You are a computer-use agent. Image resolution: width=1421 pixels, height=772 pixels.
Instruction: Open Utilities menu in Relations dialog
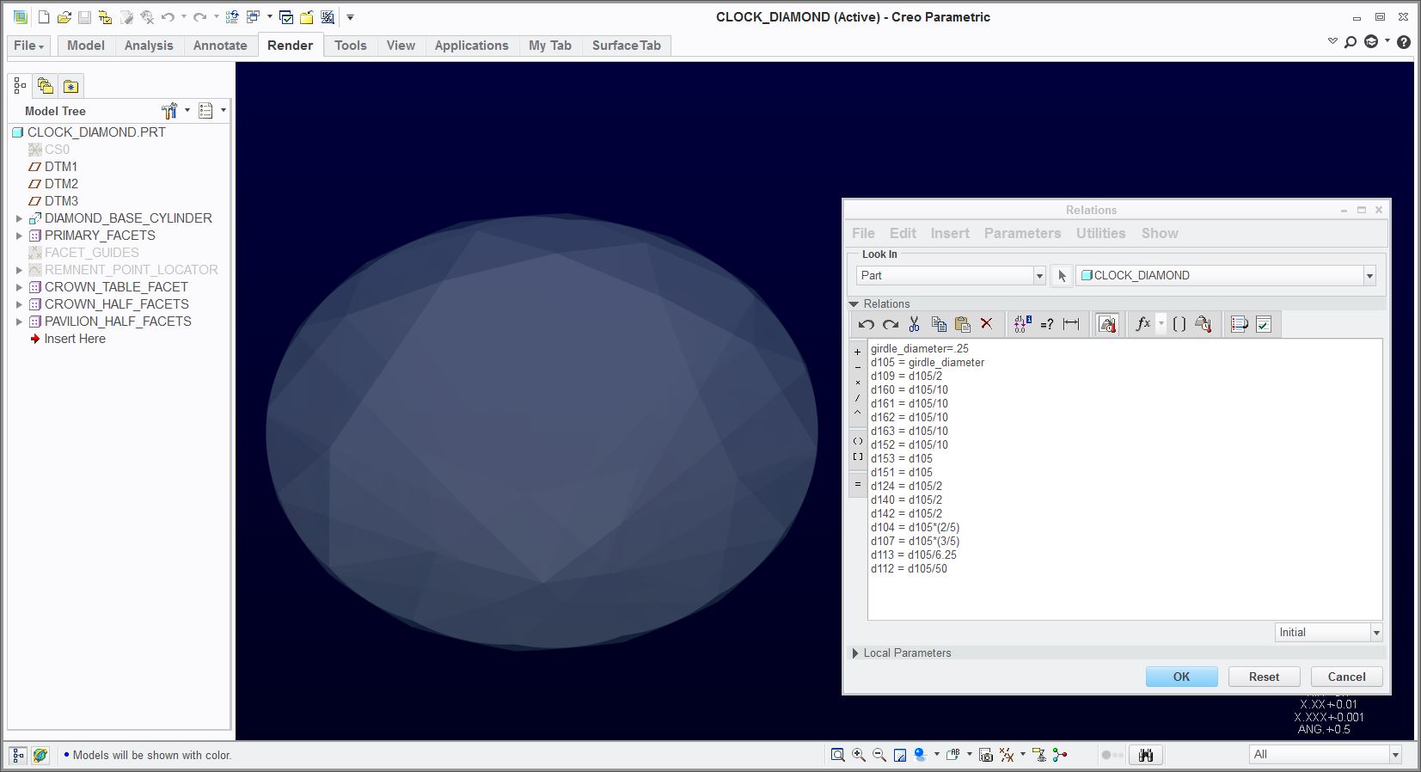(x=1100, y=233)
